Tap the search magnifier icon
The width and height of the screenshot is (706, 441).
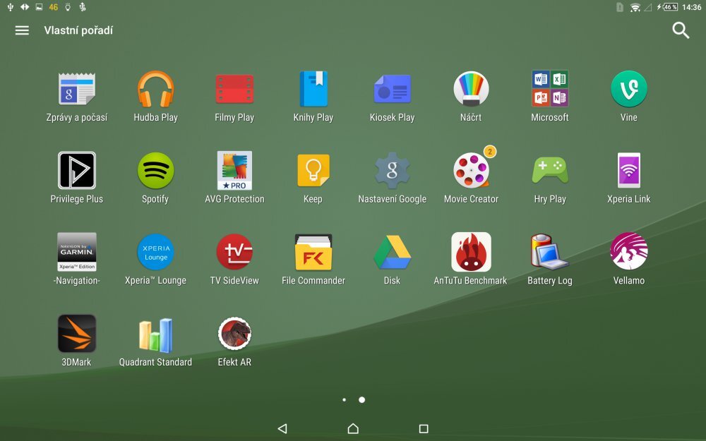click(x=681, y=30)
